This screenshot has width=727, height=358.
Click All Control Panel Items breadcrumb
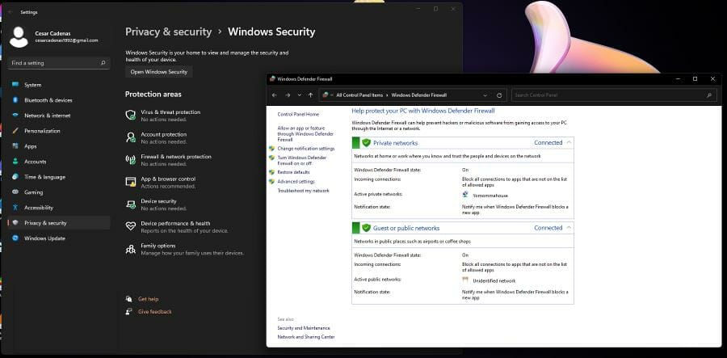click(359, 95)
